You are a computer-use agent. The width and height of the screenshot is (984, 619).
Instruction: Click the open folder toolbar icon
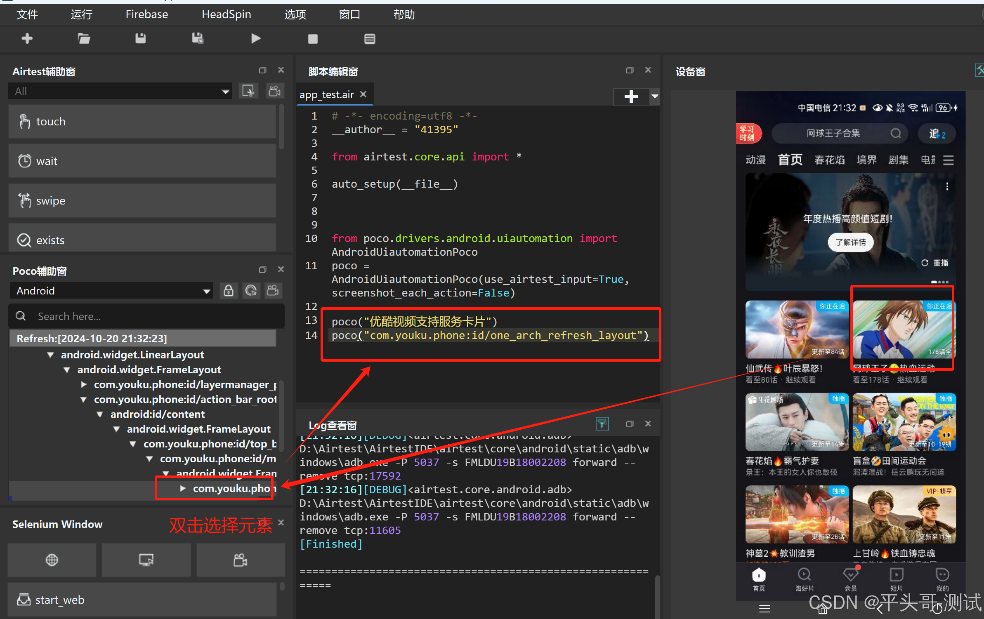click(x=84, y=38)
